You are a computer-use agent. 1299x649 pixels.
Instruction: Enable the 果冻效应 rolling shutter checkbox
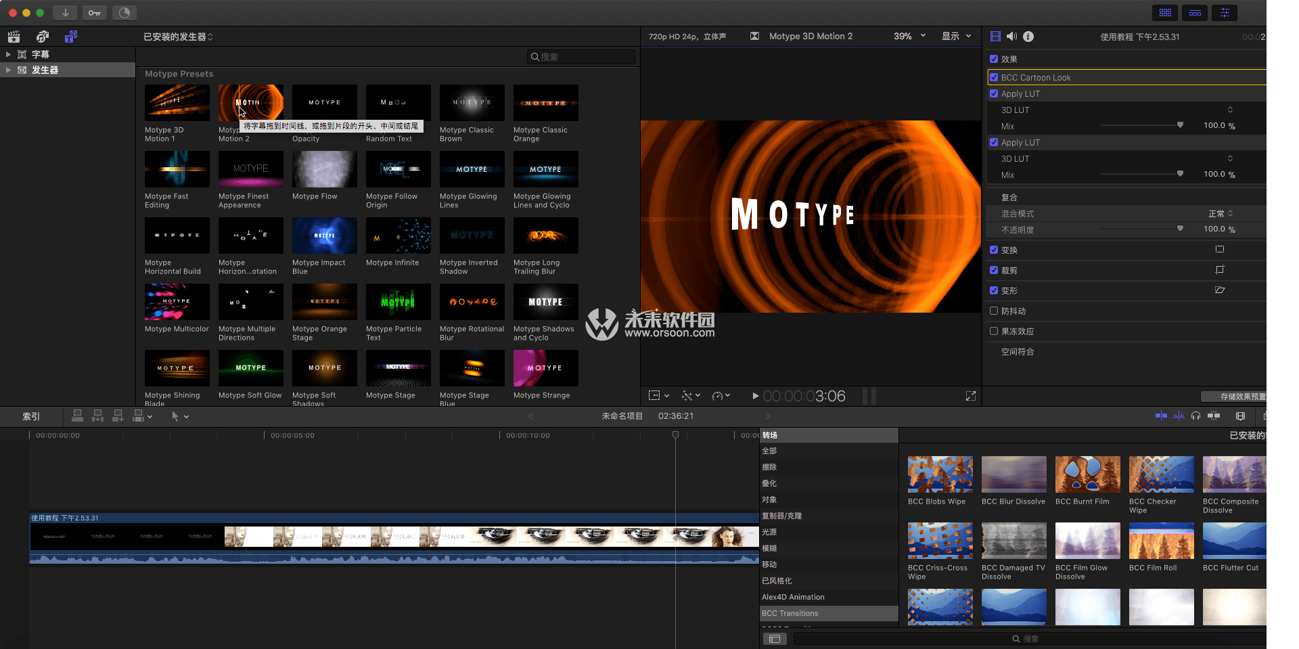tap(994, 331)
